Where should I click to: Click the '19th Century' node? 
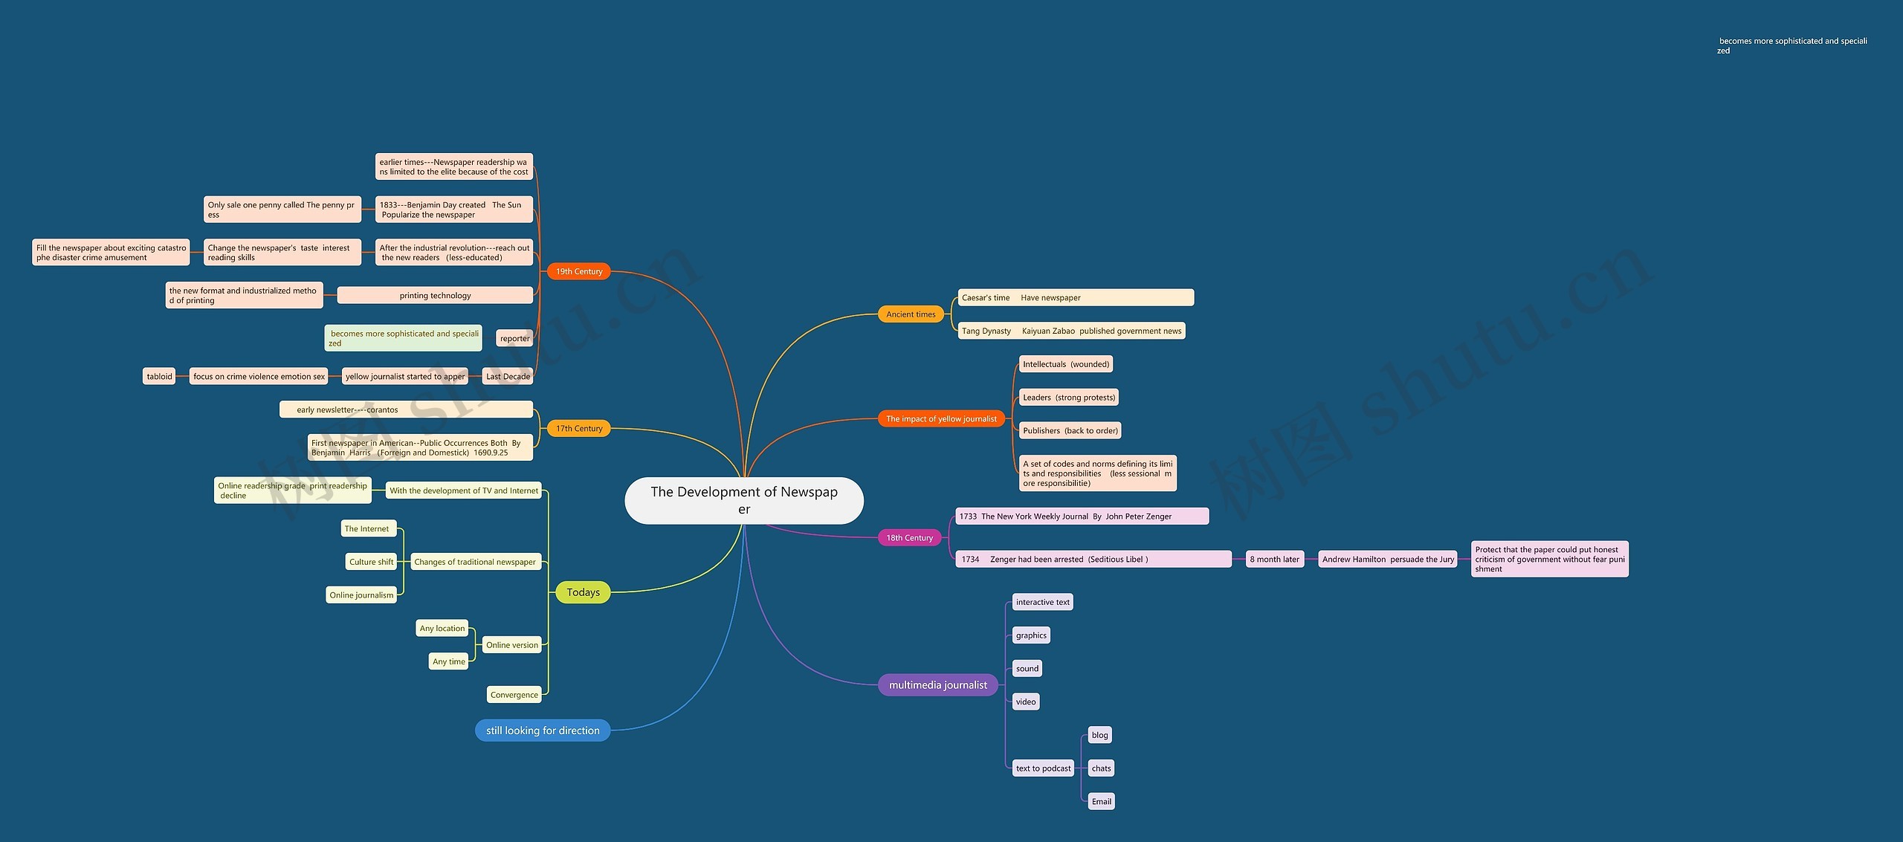tap(577, 271)
